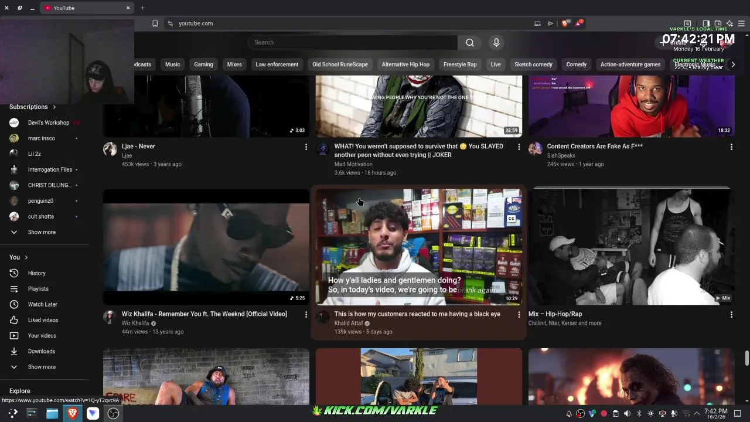This screenshot has height=422, width=750.
Task: Select the Gaming category chip
Action: coord(203,64)
